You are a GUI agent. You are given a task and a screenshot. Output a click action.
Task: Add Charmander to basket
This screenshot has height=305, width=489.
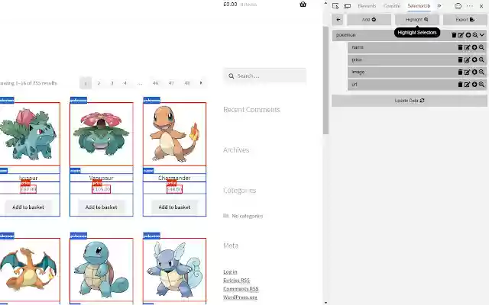174,207
